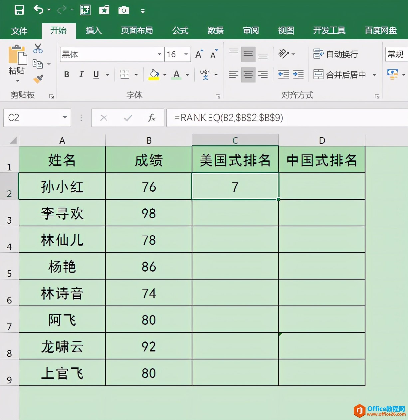Click the Format Painter brush icon
The height and width of the screenshot is (420, 408).
pos(38,79)
